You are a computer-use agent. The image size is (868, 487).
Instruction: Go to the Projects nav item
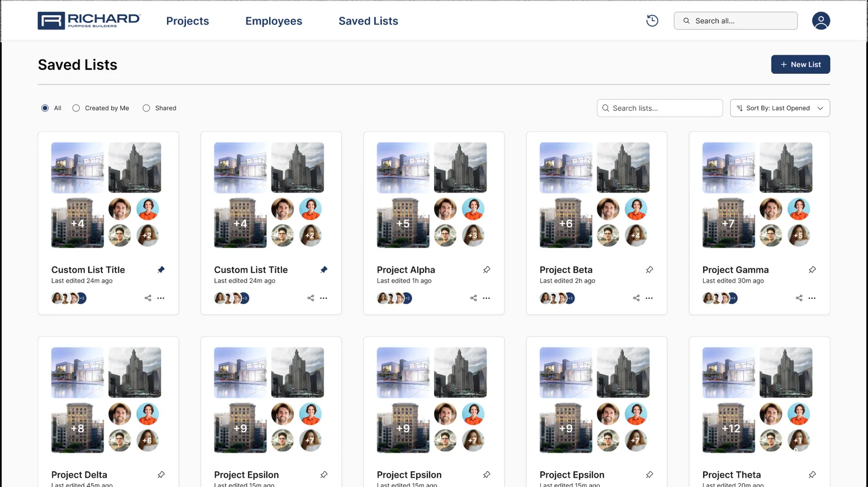(x=188, y=21)
